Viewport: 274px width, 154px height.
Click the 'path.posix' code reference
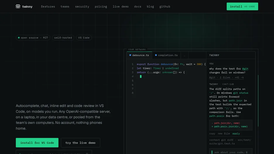pos(217,116)
